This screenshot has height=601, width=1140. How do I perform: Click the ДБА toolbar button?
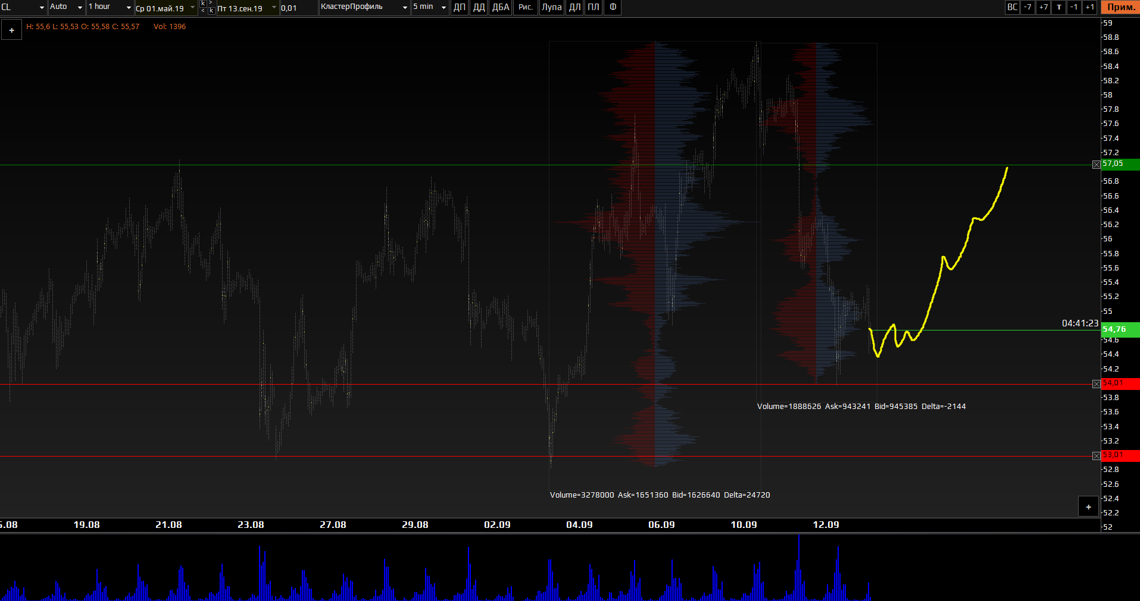click(500, 7)
